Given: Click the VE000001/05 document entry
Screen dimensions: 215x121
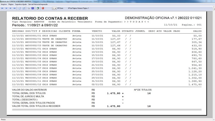Looking at the screenshot, I should coord(33,62).
